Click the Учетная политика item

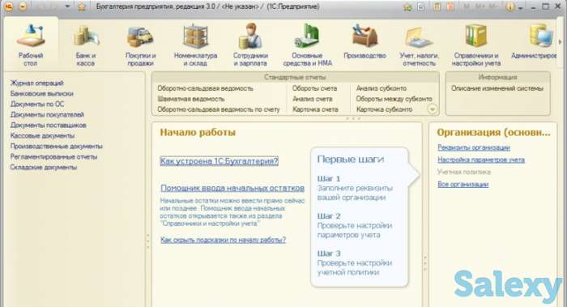point(464,172)
